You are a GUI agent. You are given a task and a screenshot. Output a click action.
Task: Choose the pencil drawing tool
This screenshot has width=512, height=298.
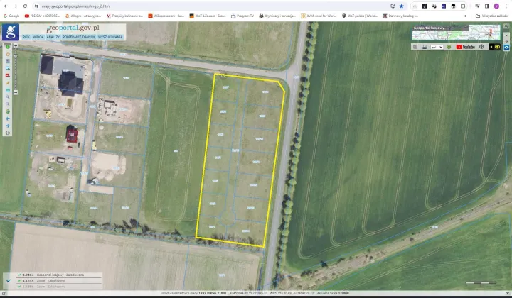(8, 83)
